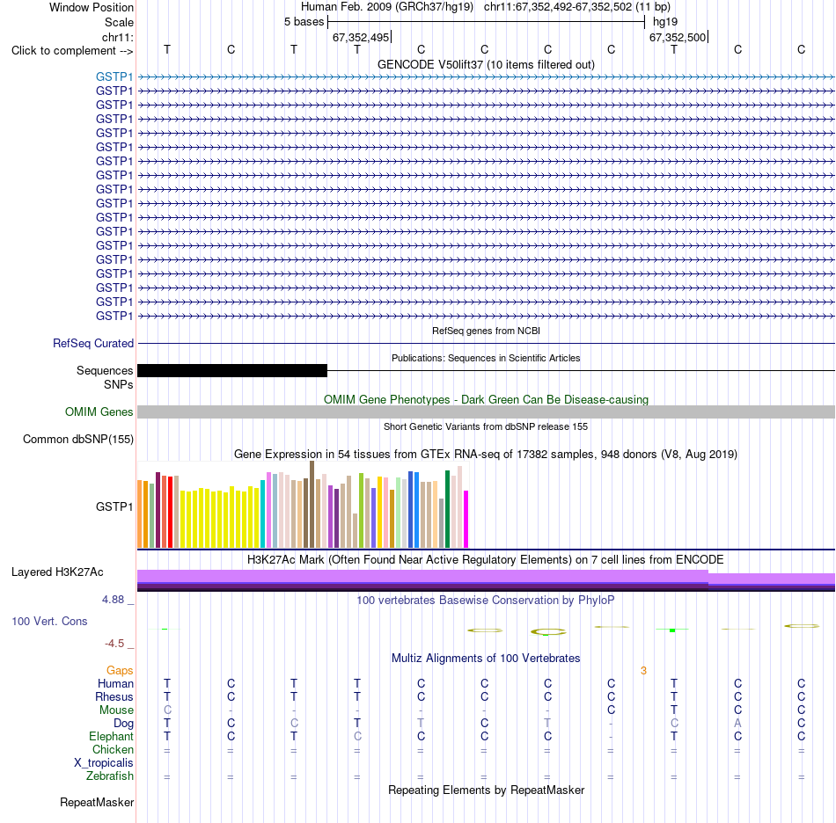
Task: Open the Multiz Alignments of 100 Vertebrates title
Action: [x=486, y=658]
